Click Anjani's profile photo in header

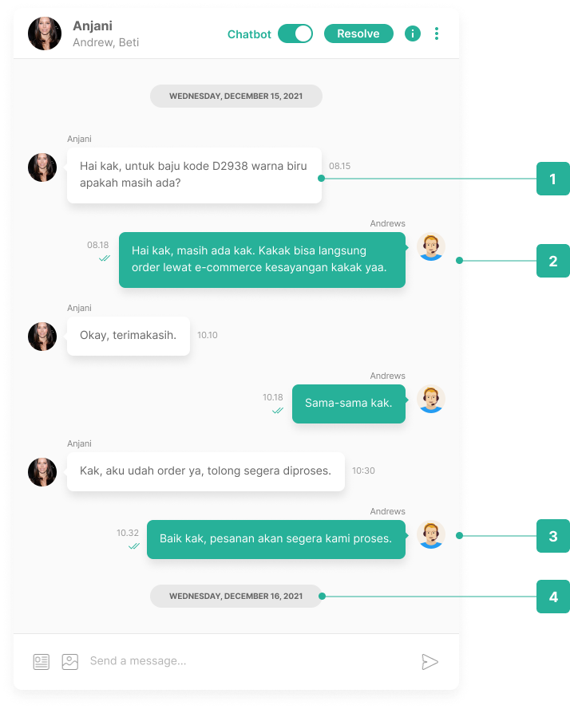(x=45, y=34)
